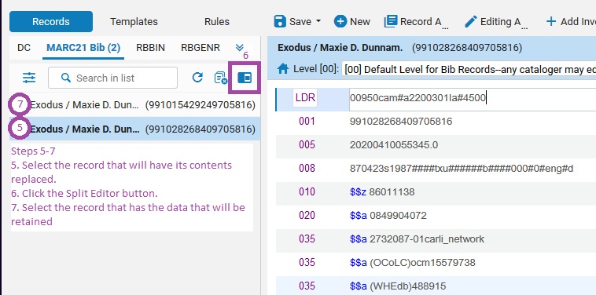Click Add Inventory in toolbar
Screen dimensions: 596x295
tap(571, 22)
